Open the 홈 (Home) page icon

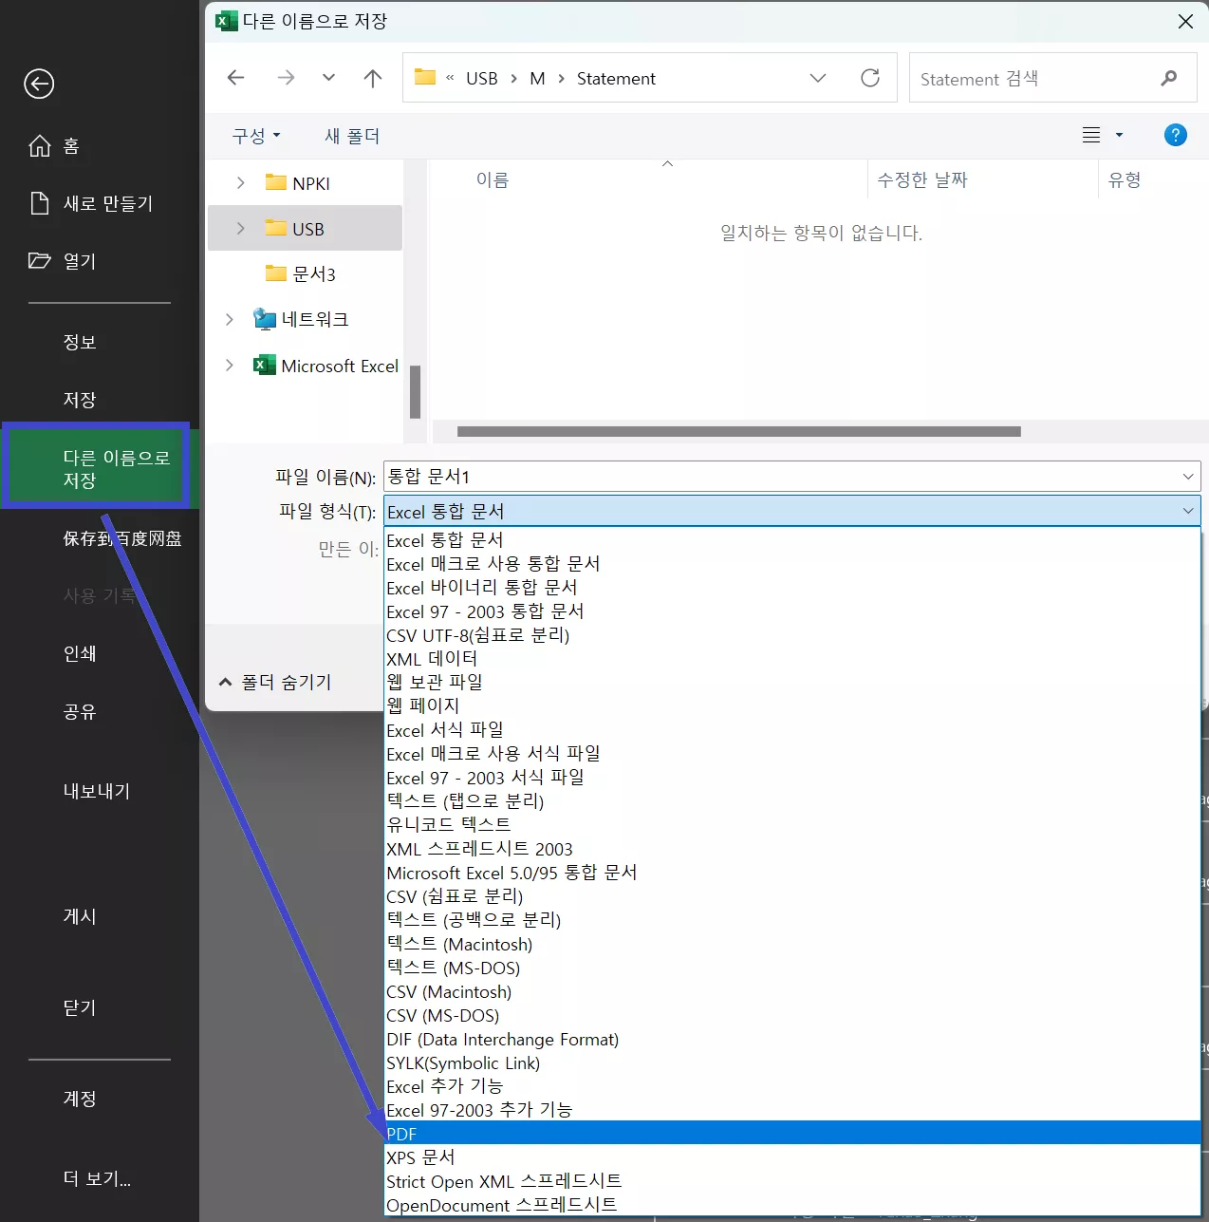(x=40, y=145)
